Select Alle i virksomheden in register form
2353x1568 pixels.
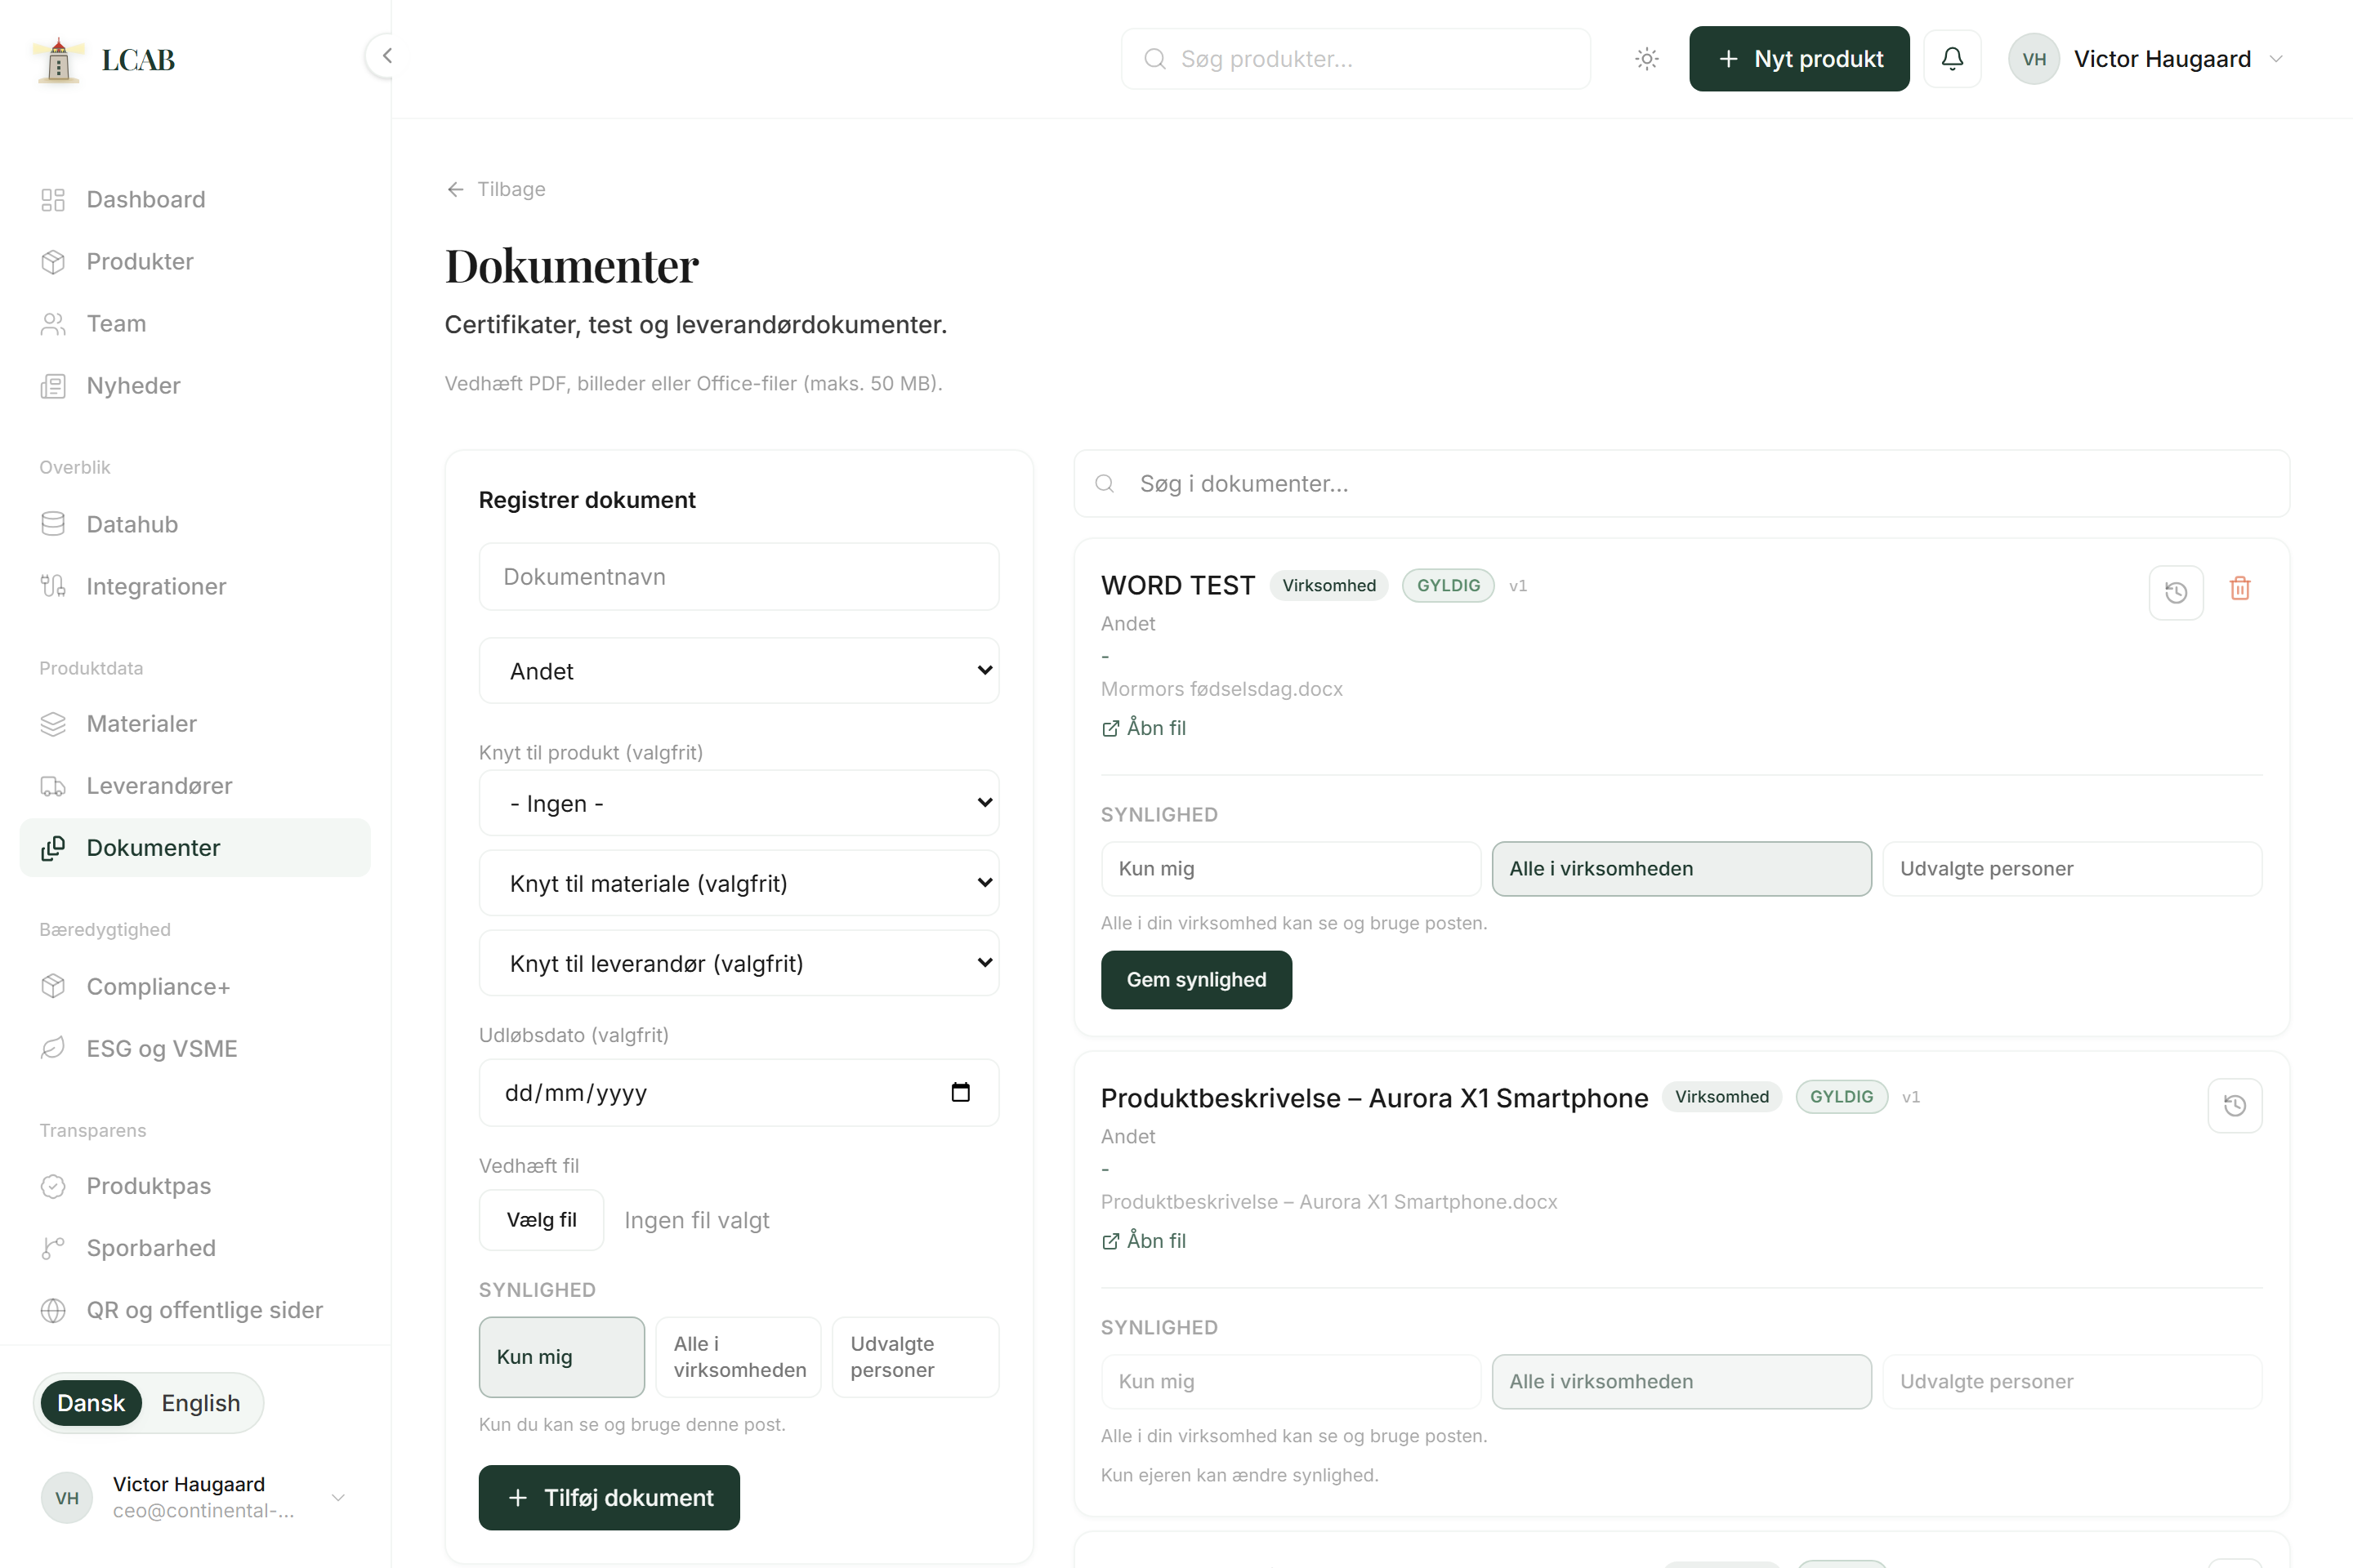pos(739,1356)
